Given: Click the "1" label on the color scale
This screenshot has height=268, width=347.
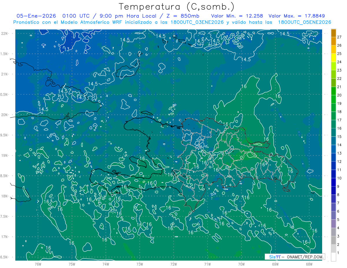Looking at the screenshot, I should (x=338, y=253).
